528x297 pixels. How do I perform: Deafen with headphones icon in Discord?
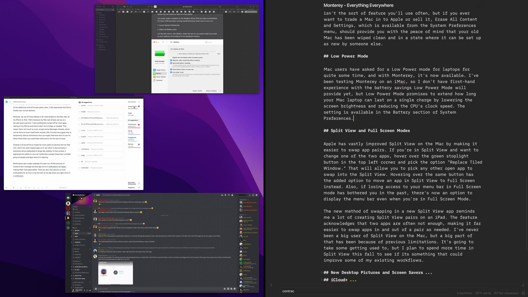87,290
